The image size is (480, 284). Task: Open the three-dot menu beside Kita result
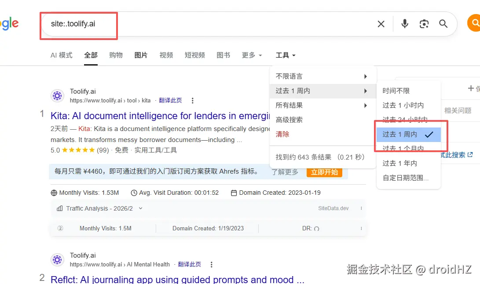(192, 100)
